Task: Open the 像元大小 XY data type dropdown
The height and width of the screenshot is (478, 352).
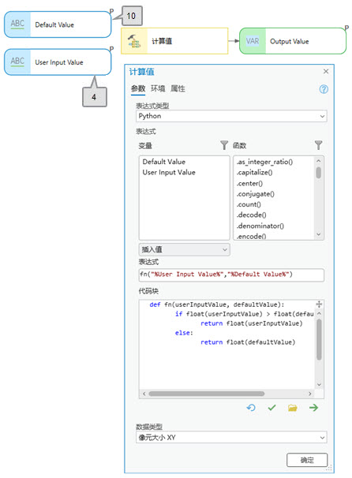Action: coord(231,438)
